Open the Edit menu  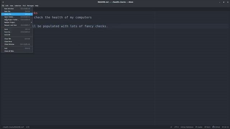pyautogui.click(x=7, y=6)
